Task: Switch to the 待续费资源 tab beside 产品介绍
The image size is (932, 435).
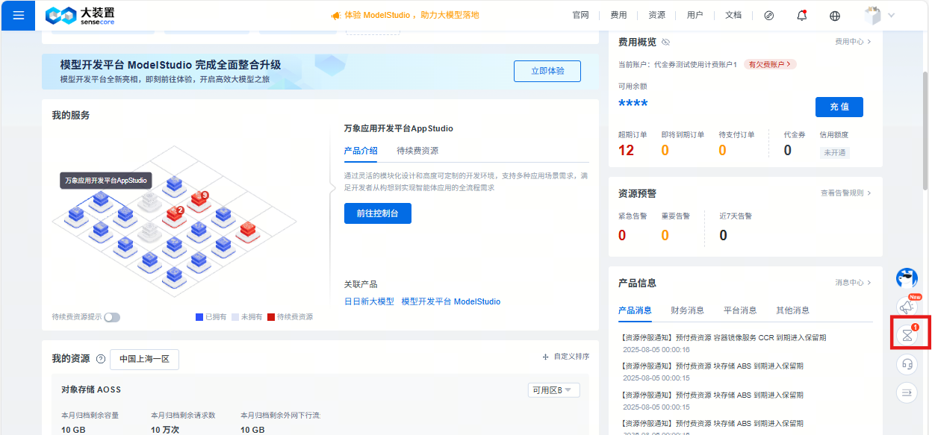Action: tap(417, 151)
